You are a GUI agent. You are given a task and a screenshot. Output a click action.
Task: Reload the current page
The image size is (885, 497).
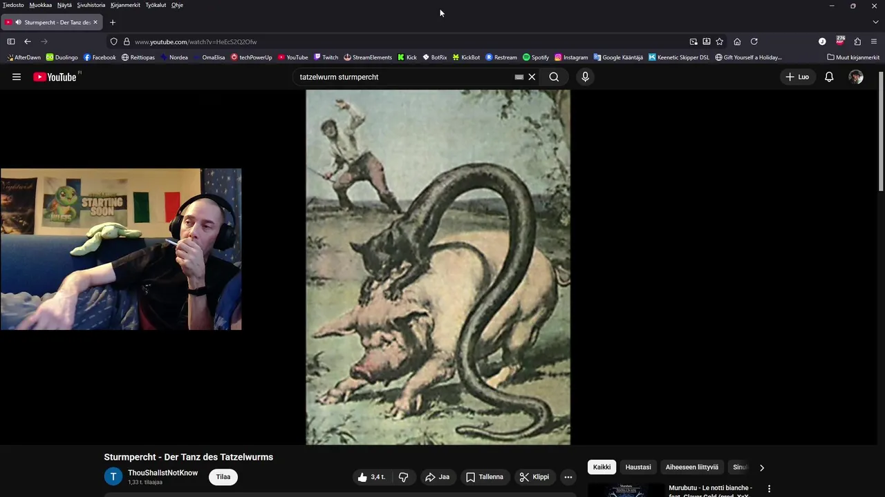coord(754,41)
